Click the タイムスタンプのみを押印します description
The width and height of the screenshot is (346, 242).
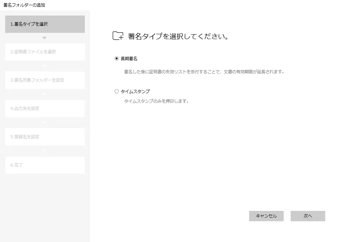pos(156,101)
